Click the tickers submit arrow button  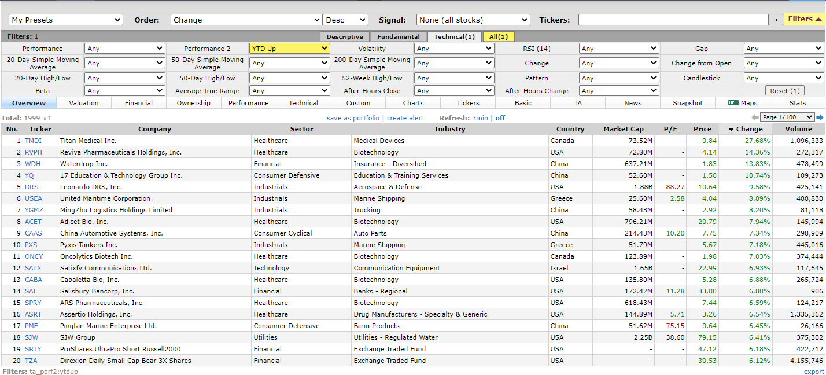click(776, 20)
